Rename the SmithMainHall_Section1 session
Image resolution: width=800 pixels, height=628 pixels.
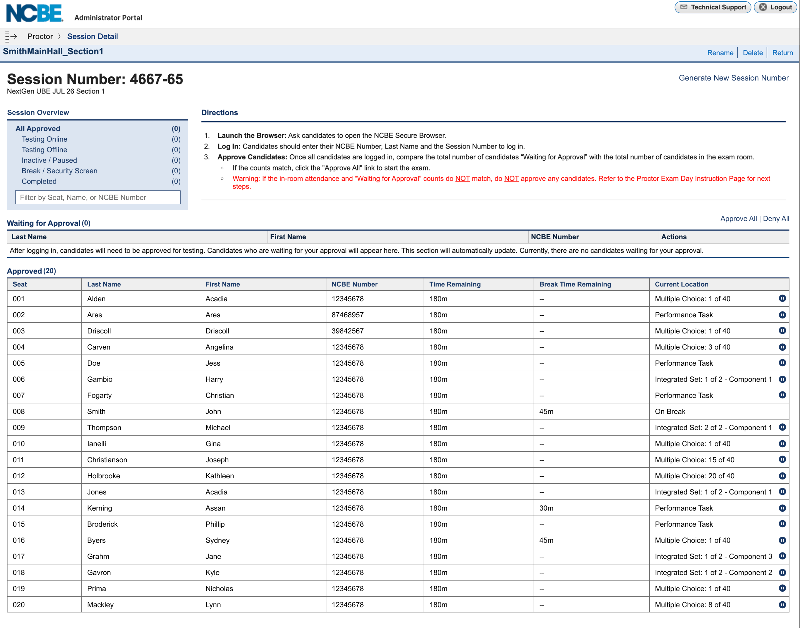[720, 52]
